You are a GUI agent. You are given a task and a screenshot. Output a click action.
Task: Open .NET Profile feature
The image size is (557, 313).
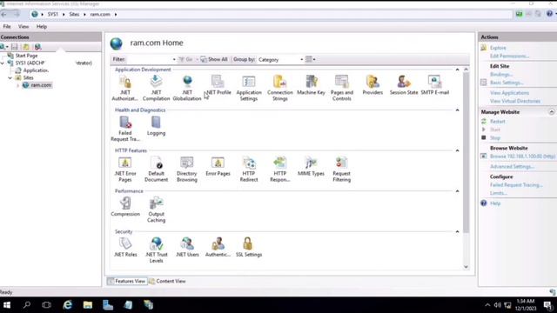click(218, 85)
